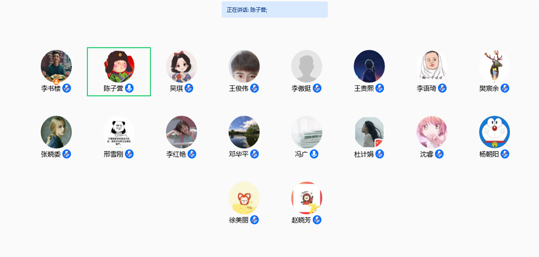Viewport: 539px width, 257px height.
Task: Click the muted mic icon next to 赵晓芳
Action: pos(317,220)
